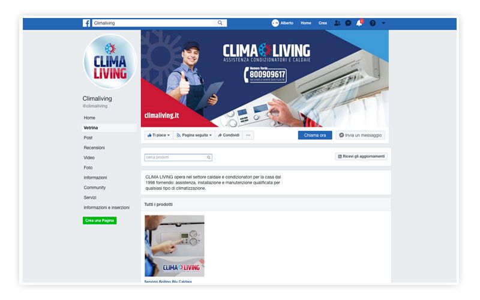Select Recensioni in the left sidebar
480x300 pixels.
coord(94,148)
